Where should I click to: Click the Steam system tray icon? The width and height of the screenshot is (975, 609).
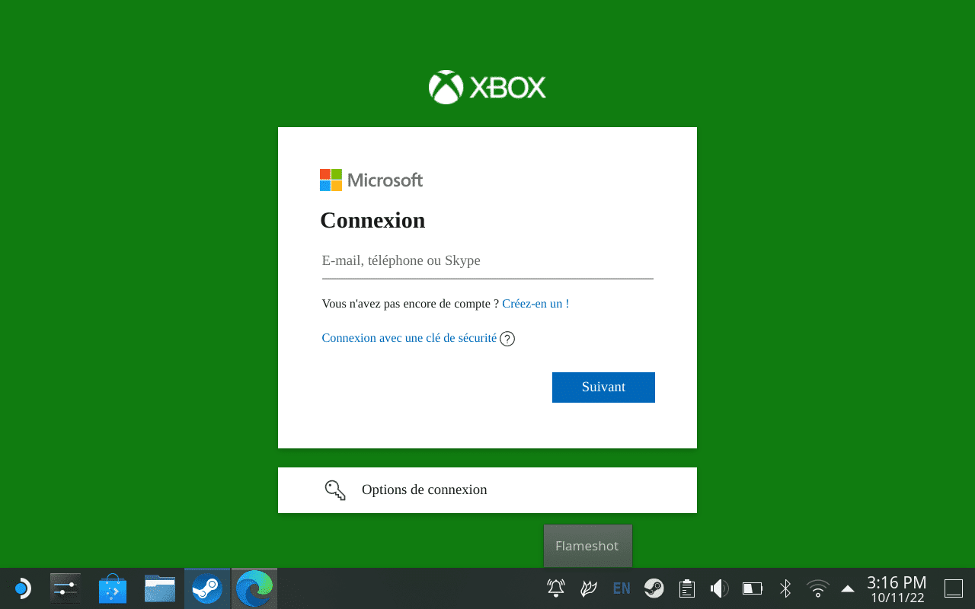pos(654,588)
